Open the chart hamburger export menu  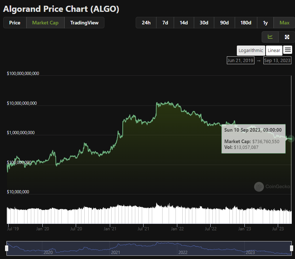[288, 50]
